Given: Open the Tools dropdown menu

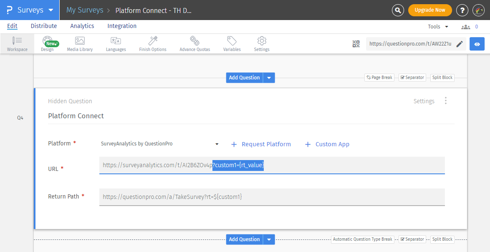Looking at the screenshot, I should (438, 26).
